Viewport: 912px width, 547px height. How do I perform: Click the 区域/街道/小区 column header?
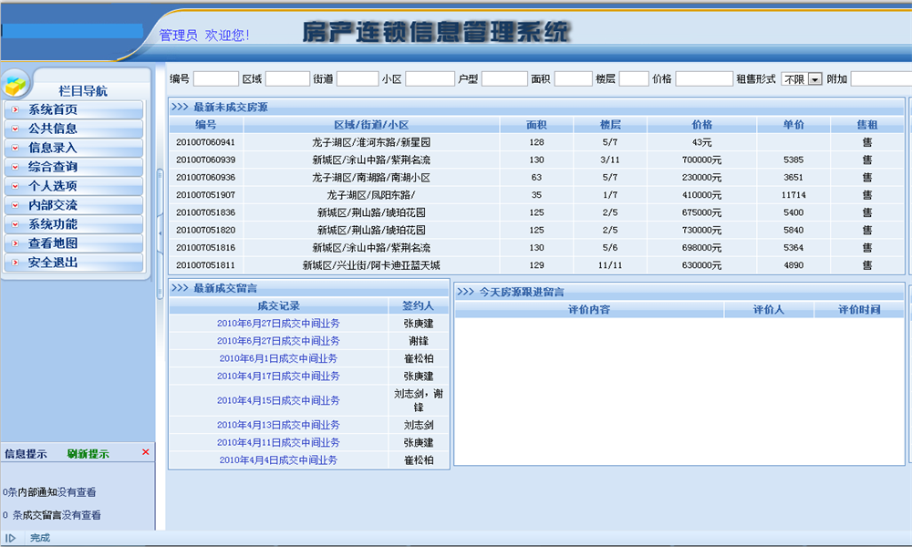pyautogui.click(x=371, y=125)
